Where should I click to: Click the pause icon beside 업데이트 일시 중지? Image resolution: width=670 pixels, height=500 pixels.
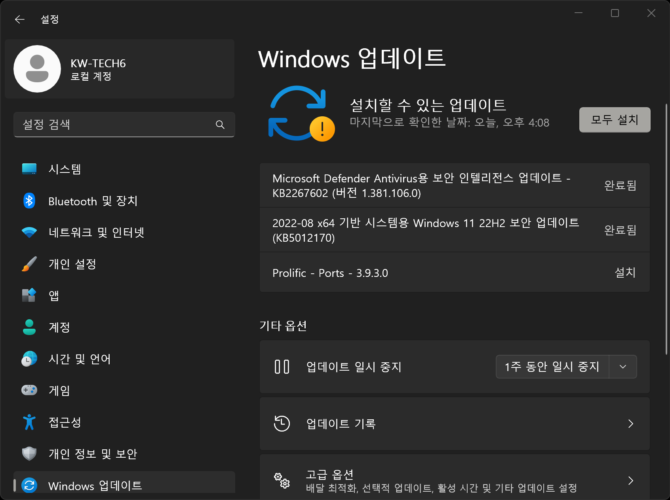point(282,367)
